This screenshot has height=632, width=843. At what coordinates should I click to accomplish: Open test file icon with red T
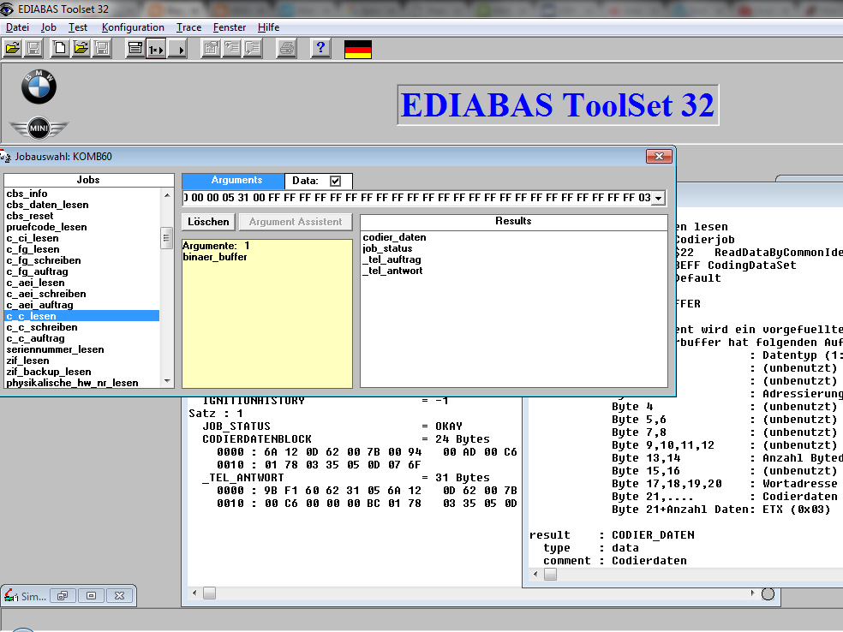tap(81, 49)
